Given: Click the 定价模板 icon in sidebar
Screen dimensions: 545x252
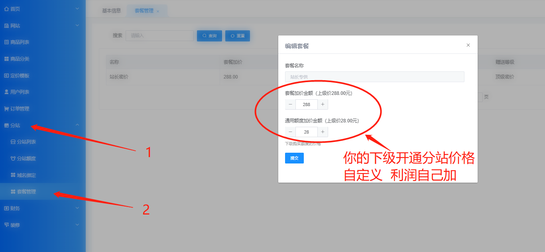Looking at the screenshot, I should coord(6,76).
